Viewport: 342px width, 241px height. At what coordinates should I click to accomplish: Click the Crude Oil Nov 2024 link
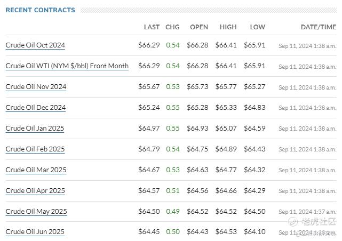(36, 87)
